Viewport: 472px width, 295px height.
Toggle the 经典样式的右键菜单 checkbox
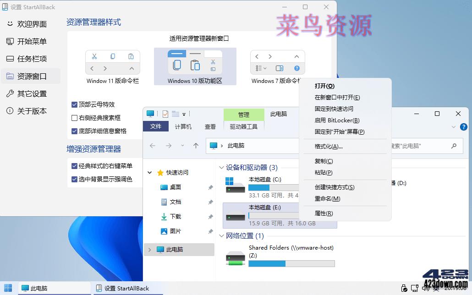(74, 166)
